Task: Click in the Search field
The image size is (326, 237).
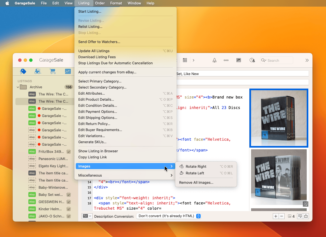Action: point(277,60)
